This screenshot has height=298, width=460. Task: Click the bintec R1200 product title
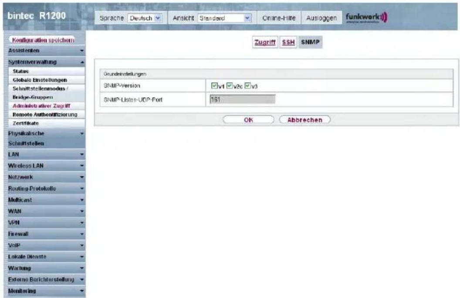pyautogui.click(x=37, y=16)
